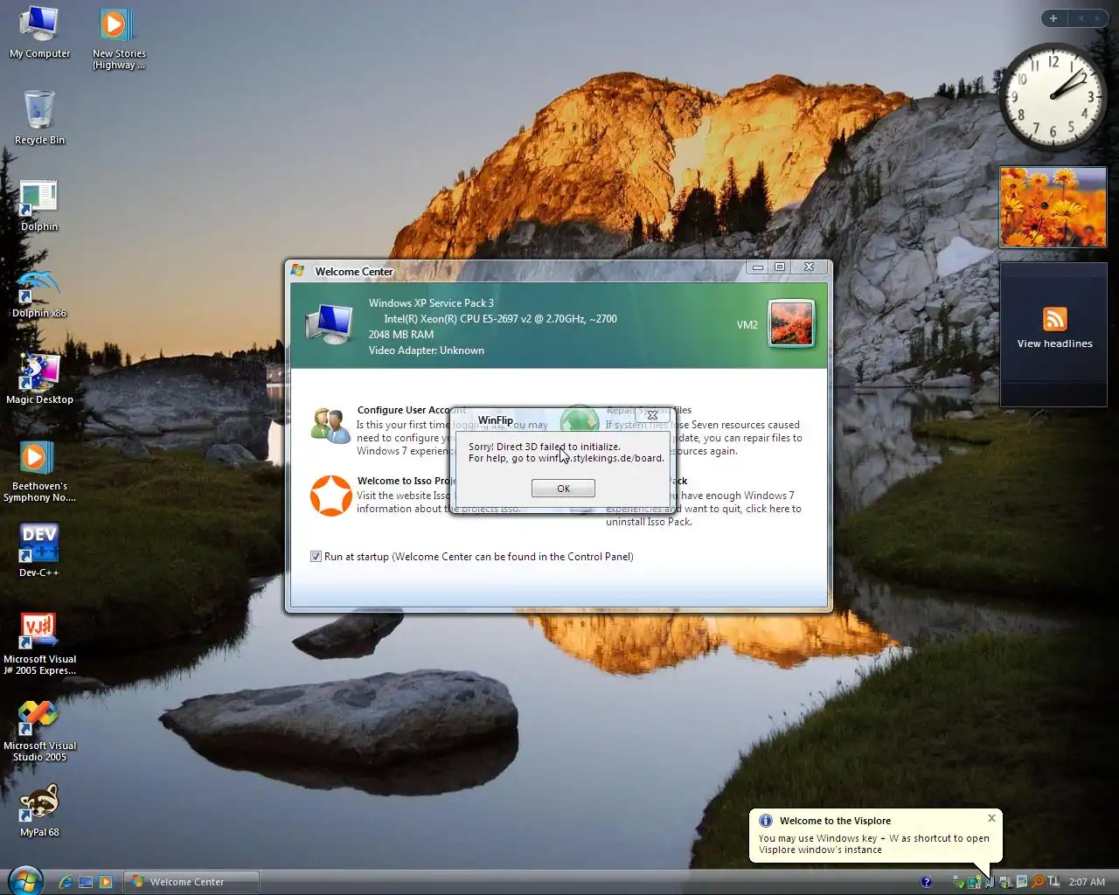Image resolution: width=1119 pixels, height=895 pixels.
Task: Click OK in the WinFlip error dialog
Action: pos(563,489)
